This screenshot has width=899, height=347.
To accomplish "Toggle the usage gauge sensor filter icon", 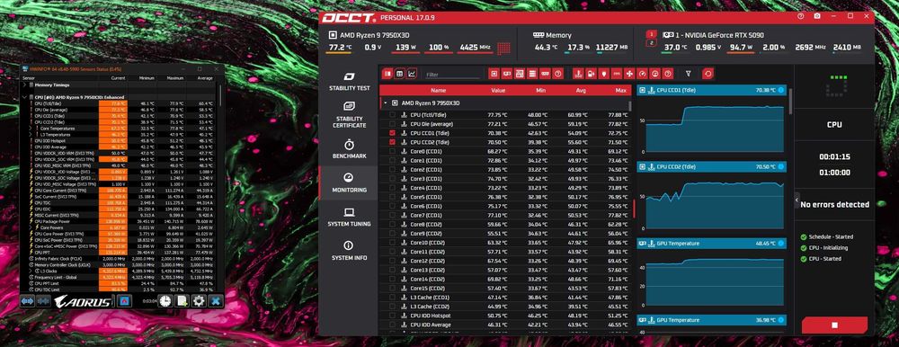I will click(x=642, y=74).
